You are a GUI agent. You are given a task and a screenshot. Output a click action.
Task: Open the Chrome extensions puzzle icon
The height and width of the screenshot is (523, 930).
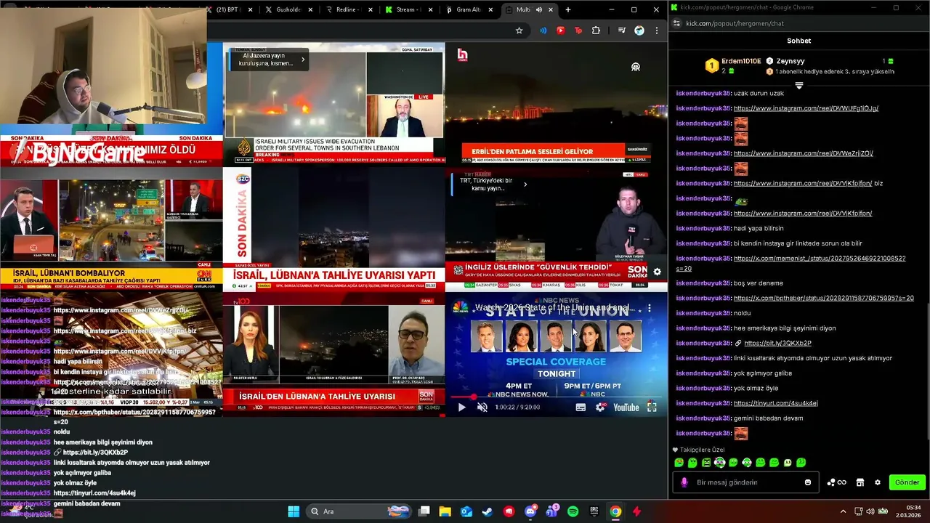[x=596, y=31]
